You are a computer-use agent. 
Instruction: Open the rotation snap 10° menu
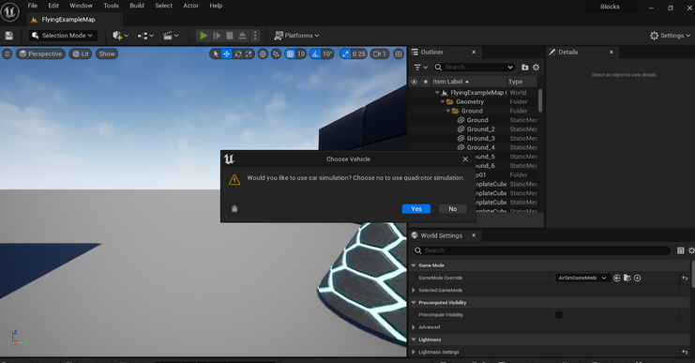pos(327,53)
